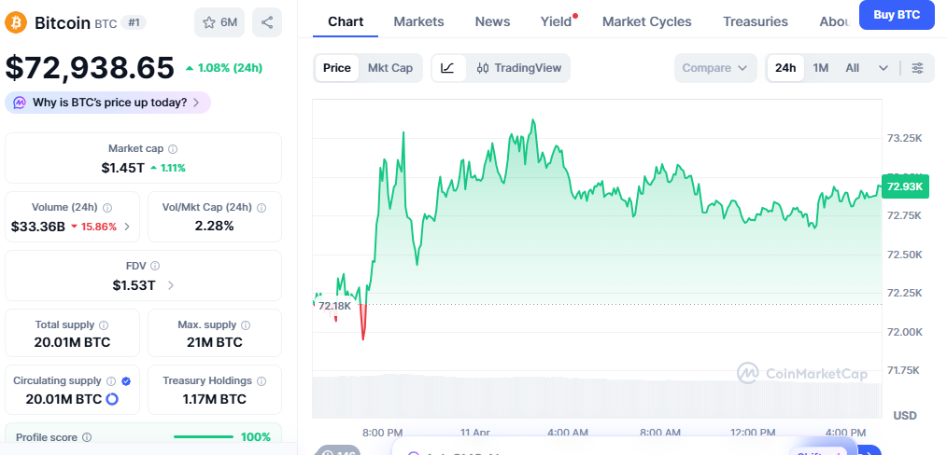The width and height of the screenshot is (947, 455).
Task: Select the Price toggle
Action: 337,68
